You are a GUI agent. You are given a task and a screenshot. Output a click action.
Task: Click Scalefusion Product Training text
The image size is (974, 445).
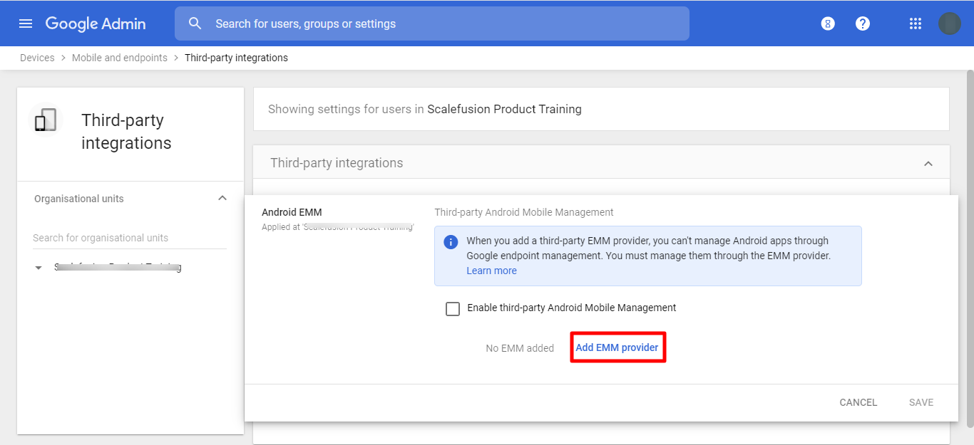pyautogui.click(x=504, y=109)
